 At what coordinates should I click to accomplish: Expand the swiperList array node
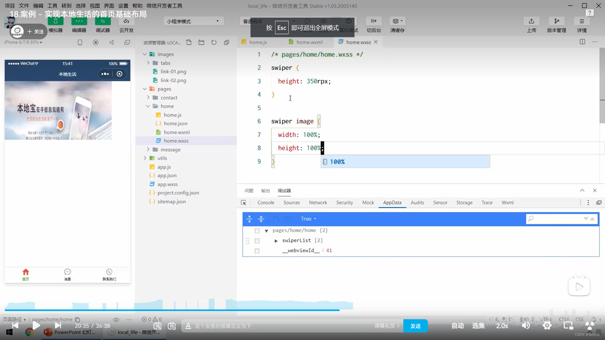click(x=276, y=241)
